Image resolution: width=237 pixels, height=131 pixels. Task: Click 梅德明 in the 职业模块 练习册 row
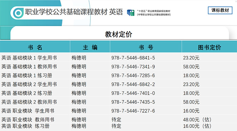[x=79, y=126]
